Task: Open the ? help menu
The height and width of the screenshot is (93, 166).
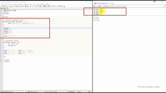Action: coord(51,4)
